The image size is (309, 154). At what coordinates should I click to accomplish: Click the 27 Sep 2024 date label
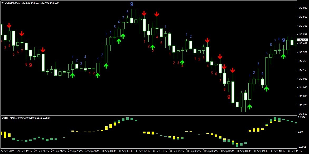click(7, 151)
